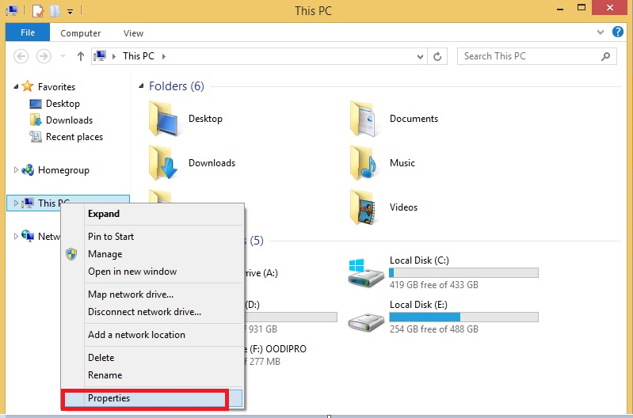
Task: Open address bar history dropdown
Action: 420,56
